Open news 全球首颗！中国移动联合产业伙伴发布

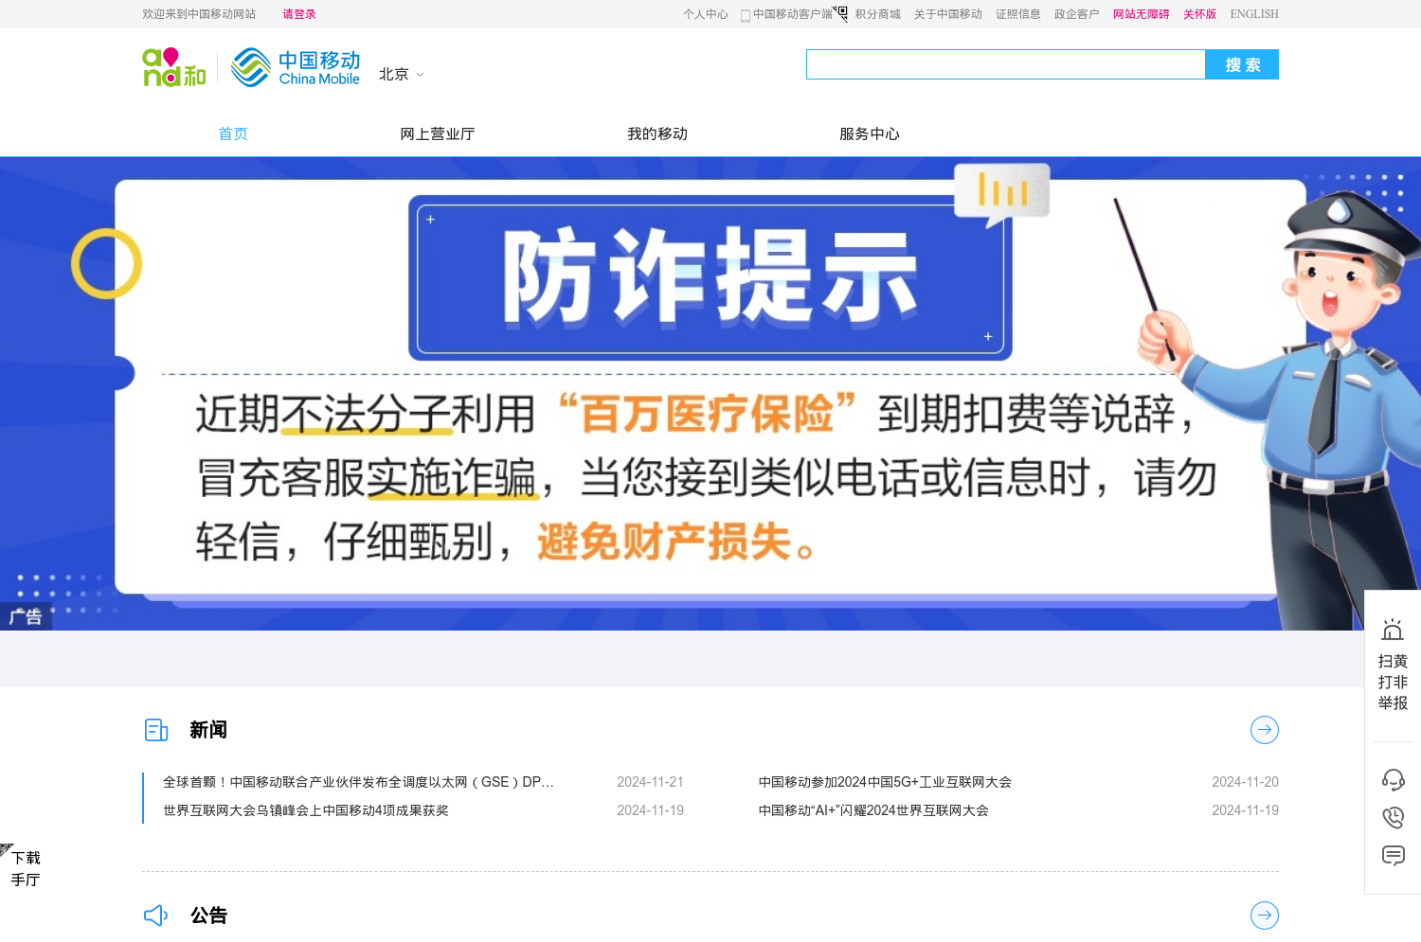tap(358, 782)
